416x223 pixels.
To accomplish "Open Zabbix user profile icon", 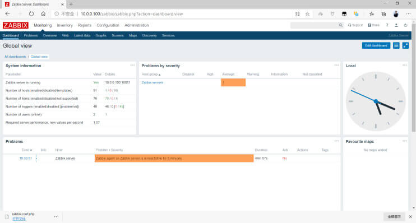I will [x=396, y=25].
